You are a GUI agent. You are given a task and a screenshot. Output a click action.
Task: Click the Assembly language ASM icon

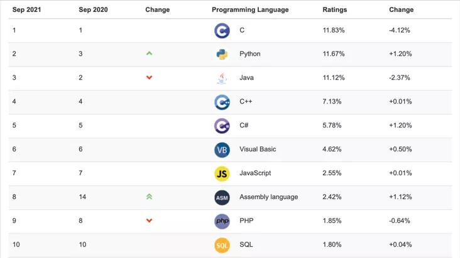222,197
